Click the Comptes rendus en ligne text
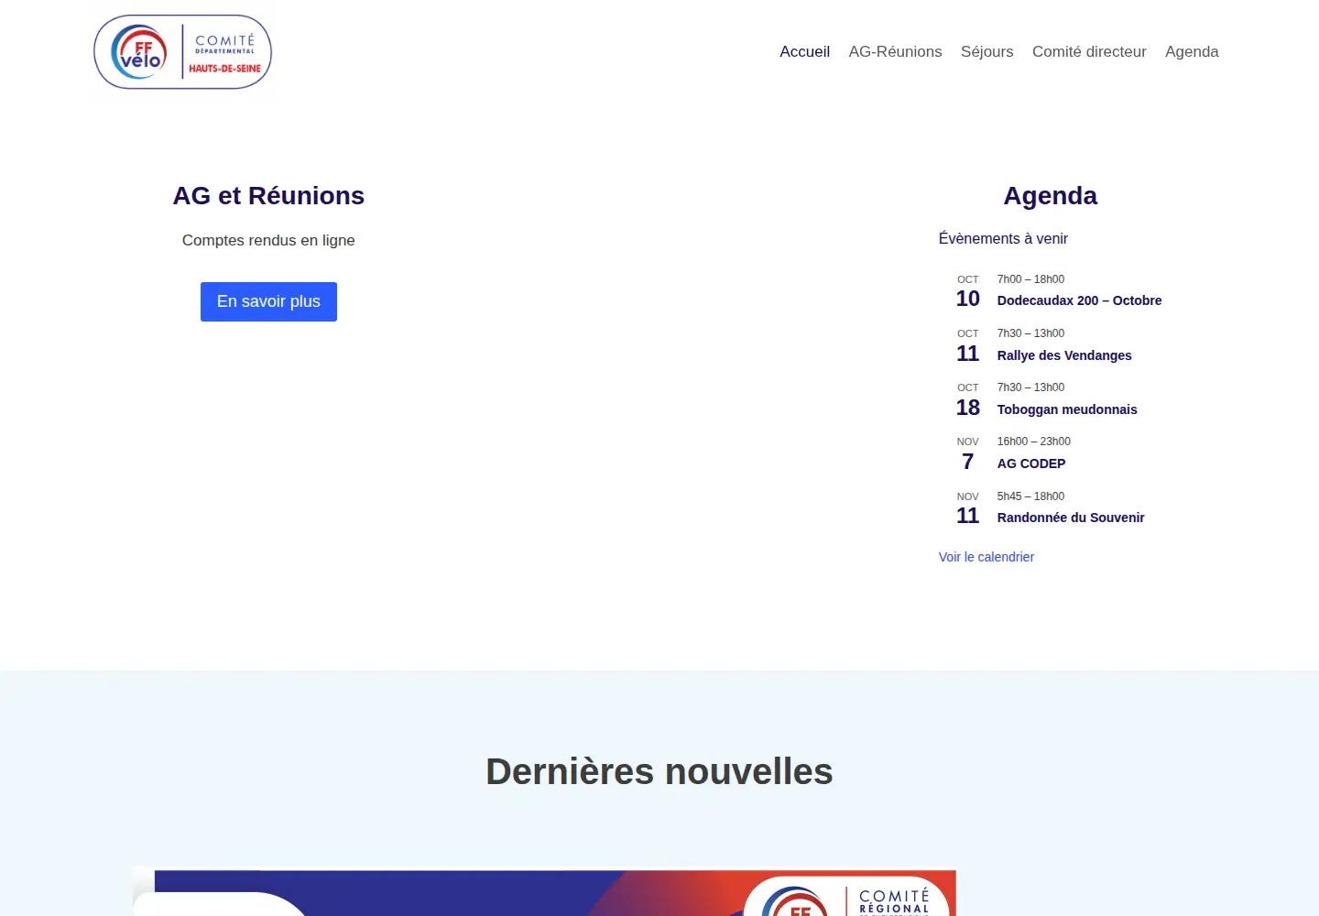Image resolution: width=1319 pixels, height=916 pixels. click(x=268, y=240)
